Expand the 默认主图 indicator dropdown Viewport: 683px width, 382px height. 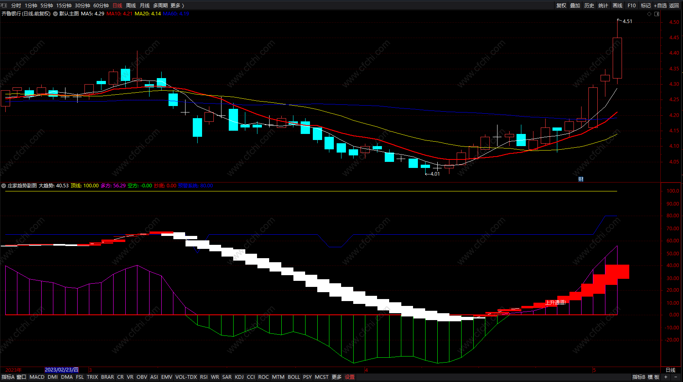coord(55,14)
